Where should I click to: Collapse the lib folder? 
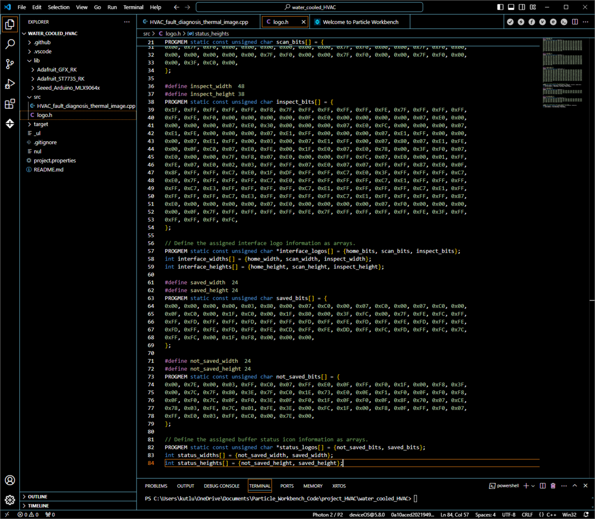tap(36, 61)
